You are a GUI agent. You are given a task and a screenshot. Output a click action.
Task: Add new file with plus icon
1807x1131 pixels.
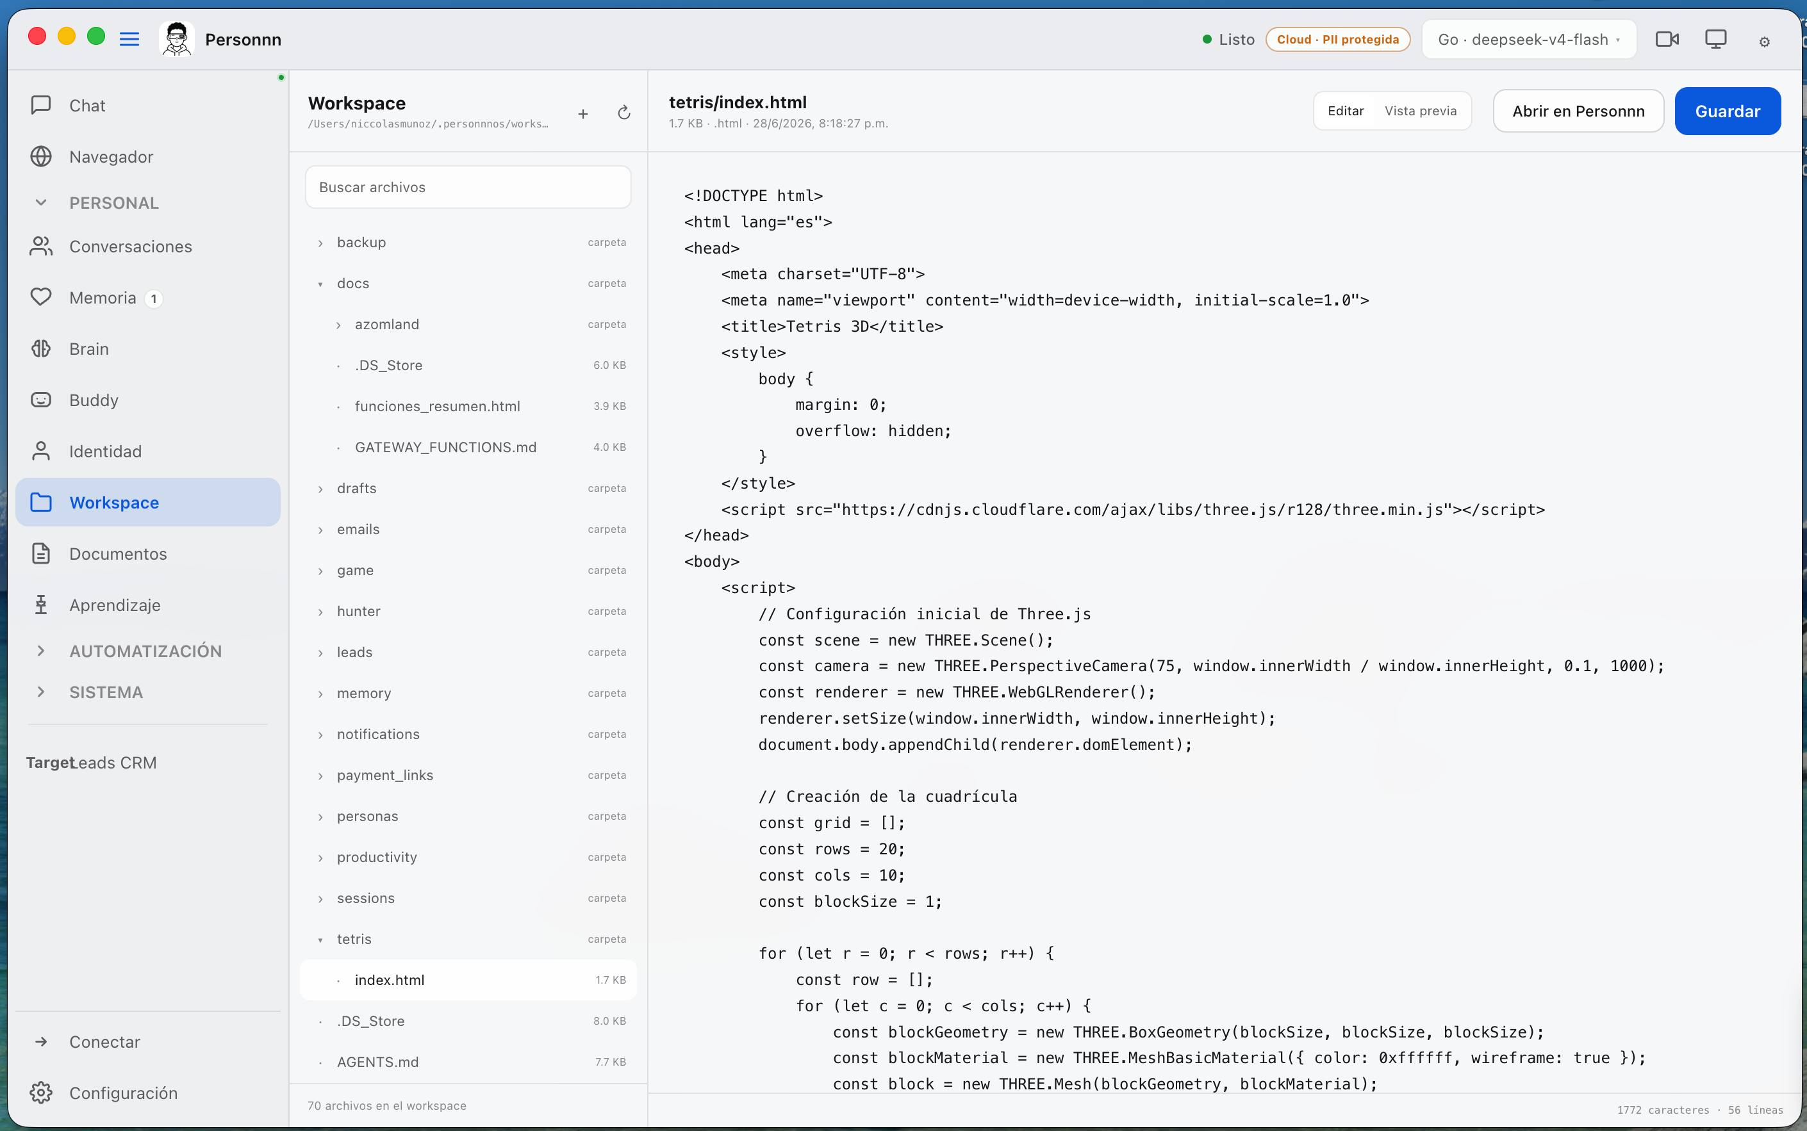click(583, 114)
